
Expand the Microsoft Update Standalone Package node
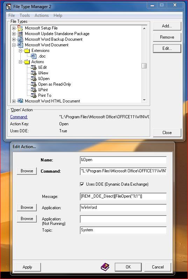point(14,34)
